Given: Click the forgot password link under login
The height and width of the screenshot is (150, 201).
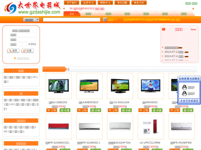Looking at the screenshot, I should point(23,58).
